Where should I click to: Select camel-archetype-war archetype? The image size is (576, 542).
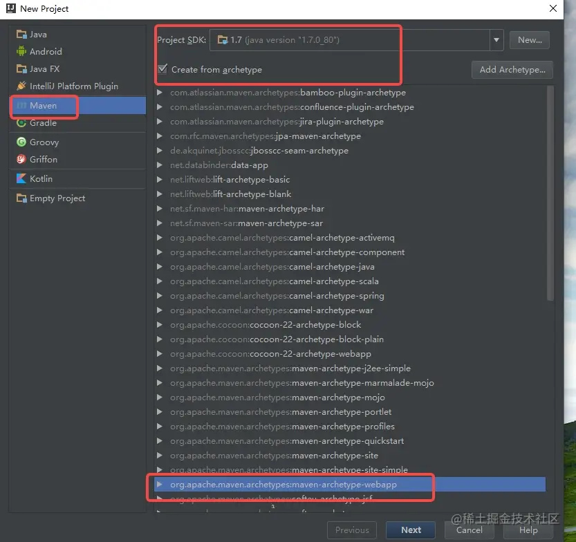pyautogui.click(x=350, y=310)
